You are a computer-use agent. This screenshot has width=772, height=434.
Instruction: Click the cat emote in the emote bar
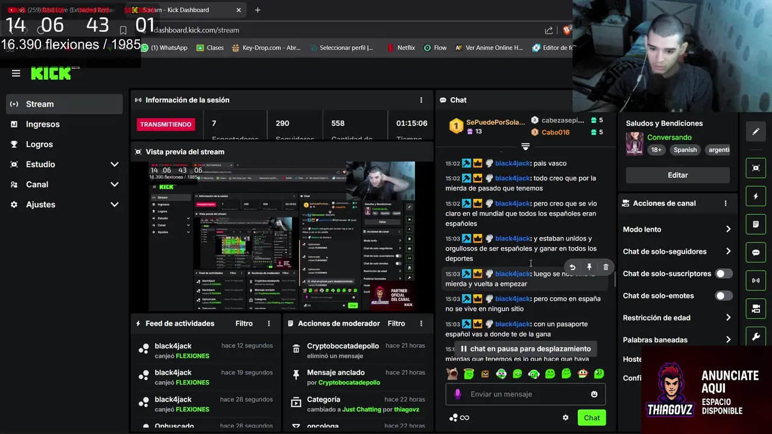pyautogui.click(x=452, y=374)
